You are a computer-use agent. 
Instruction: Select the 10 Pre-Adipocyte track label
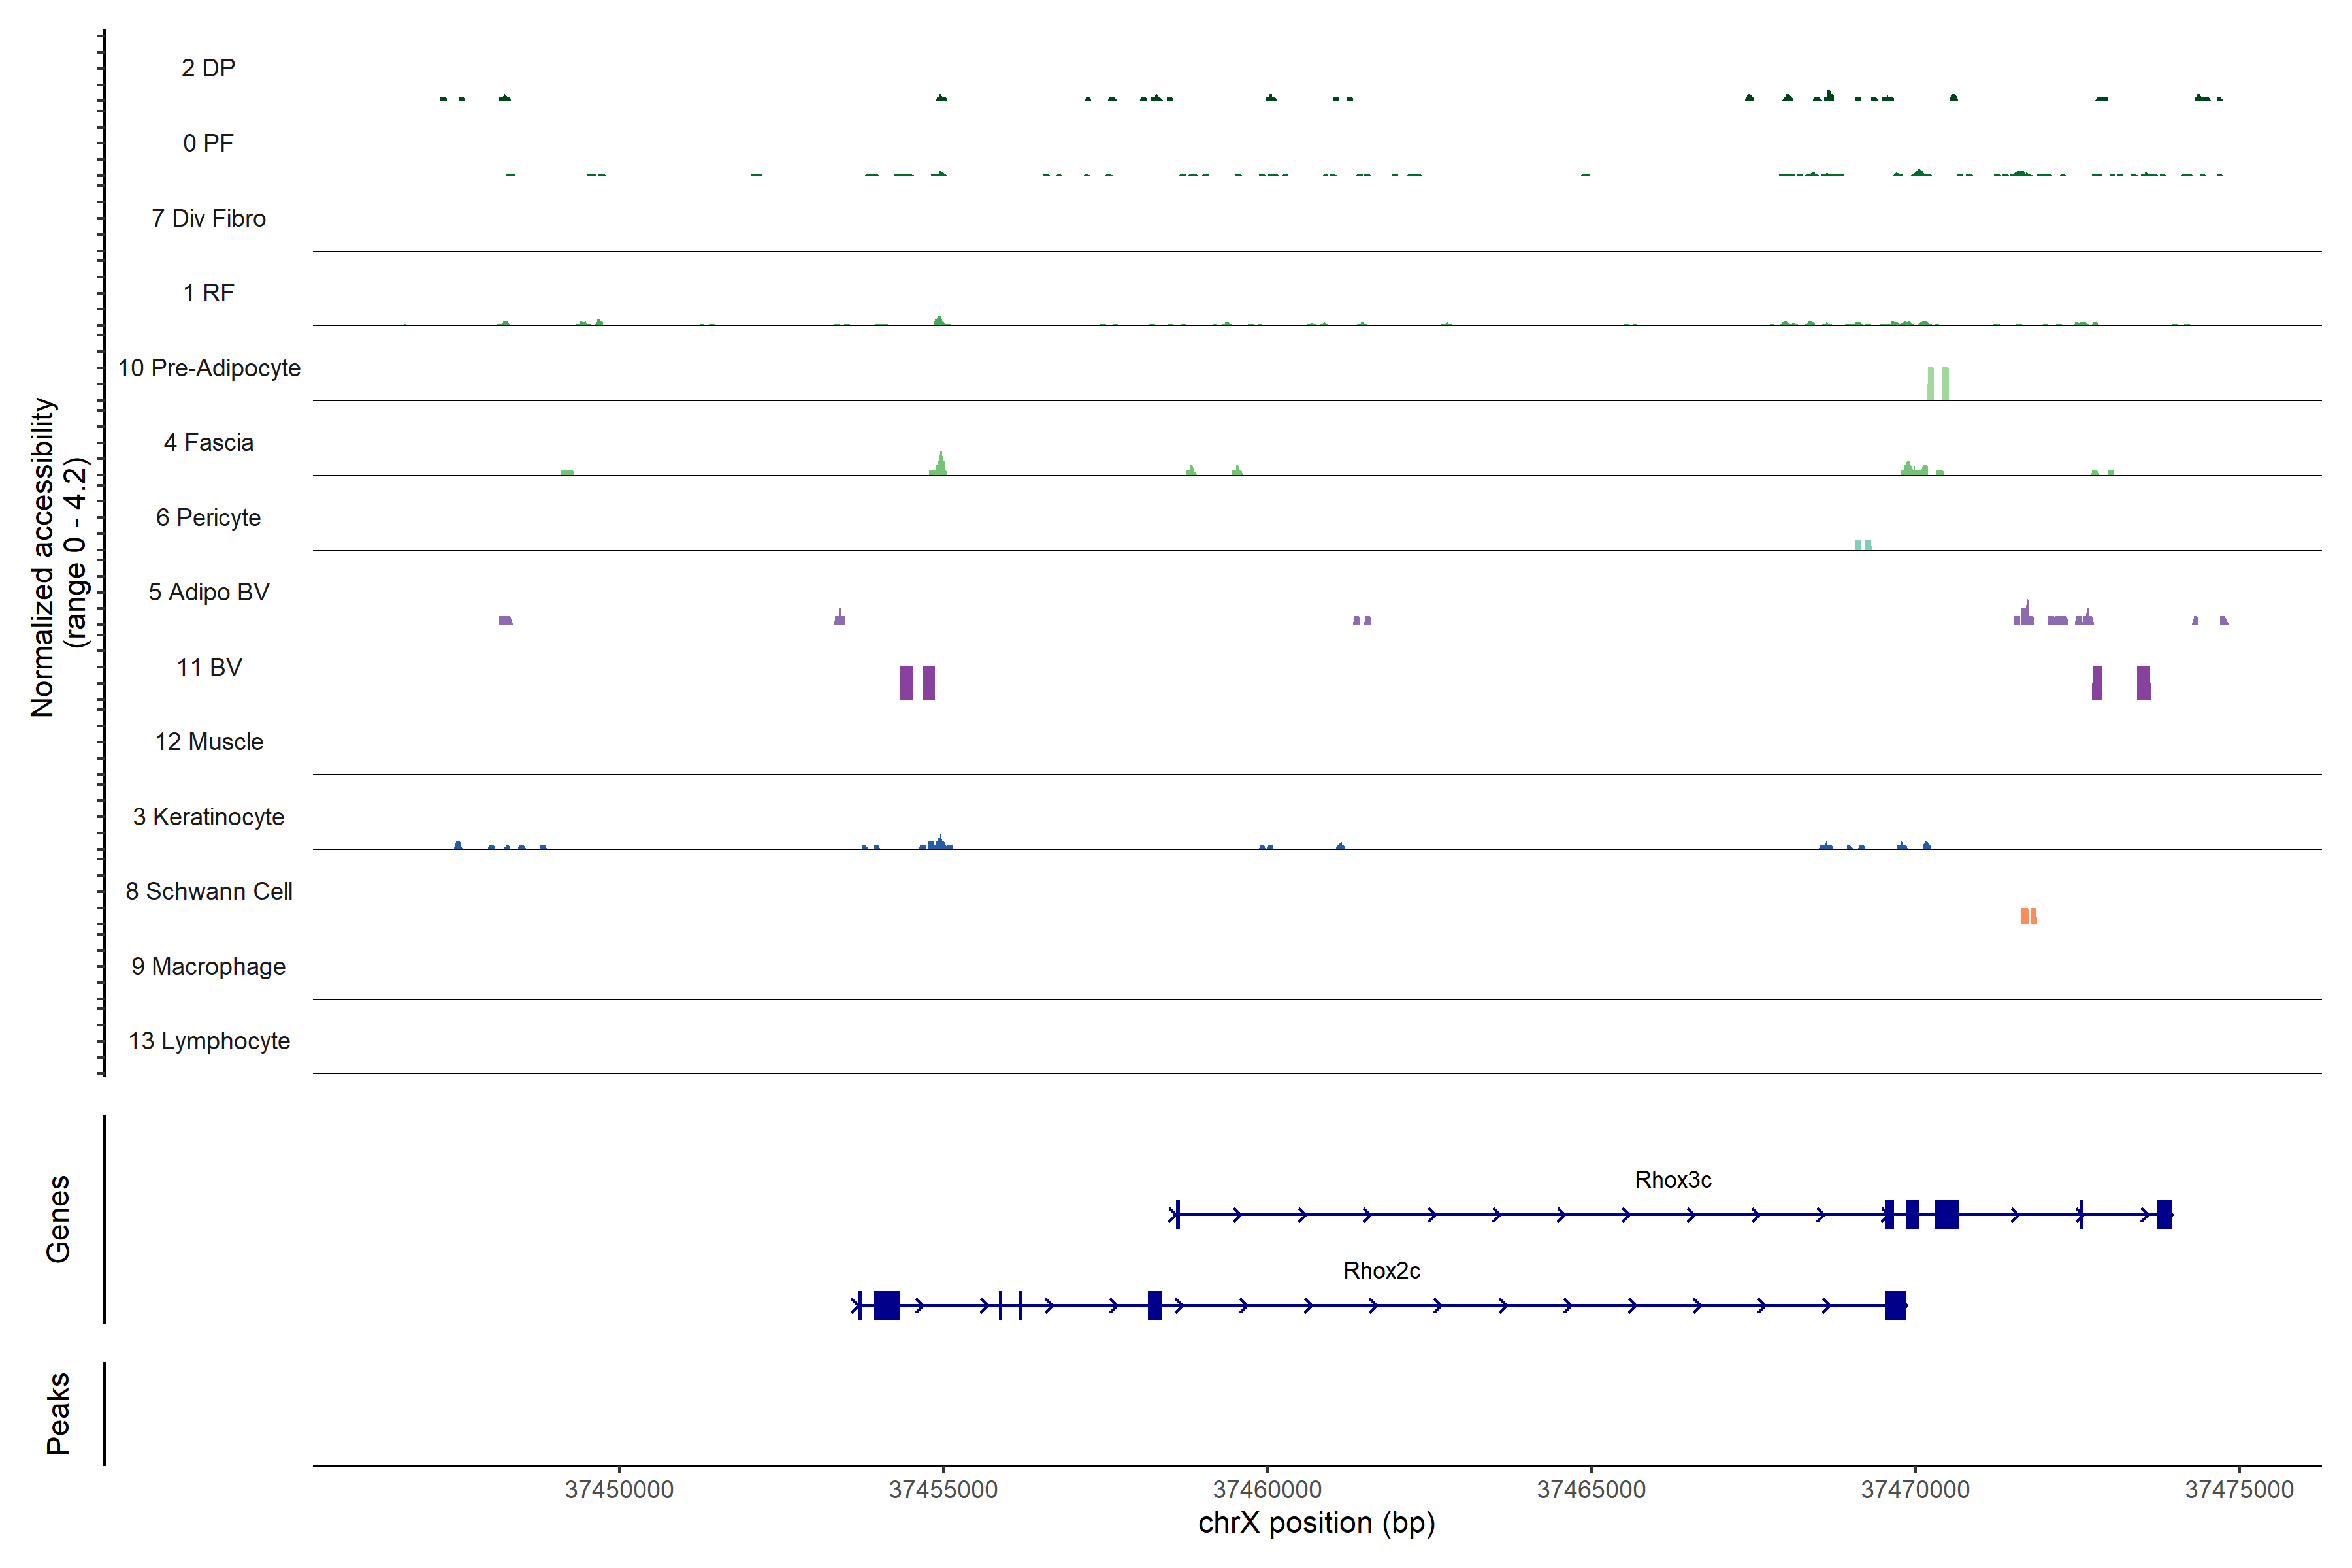point(209,368)
